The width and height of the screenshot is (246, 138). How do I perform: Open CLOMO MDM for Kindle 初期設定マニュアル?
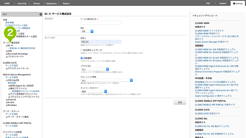[x=217, y=58]
